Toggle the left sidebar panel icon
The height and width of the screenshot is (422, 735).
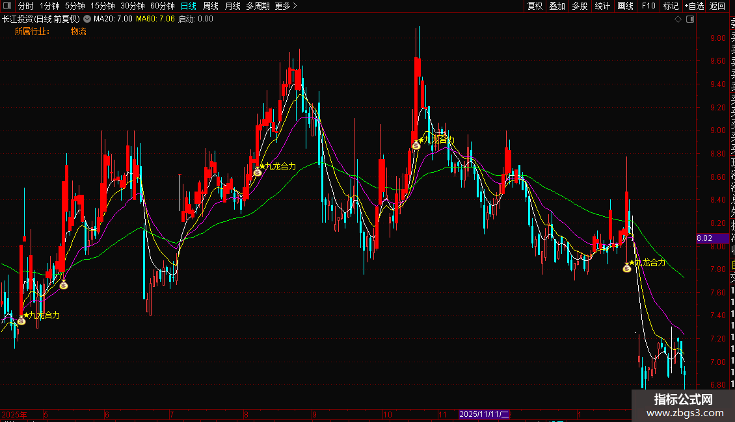pos(7,6)
